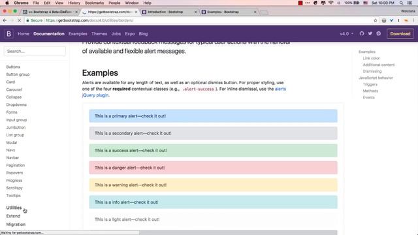Open Blog in the navbar
Screen dimensions: 418x235
pyautogui.click(x=143, y=34)
